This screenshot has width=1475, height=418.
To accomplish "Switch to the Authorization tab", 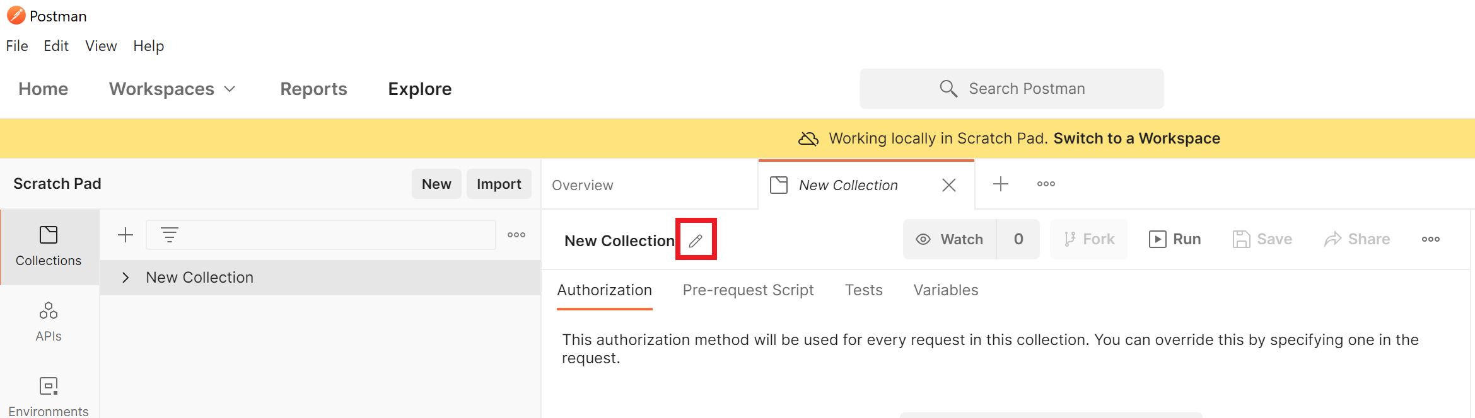I will (605, 290).
